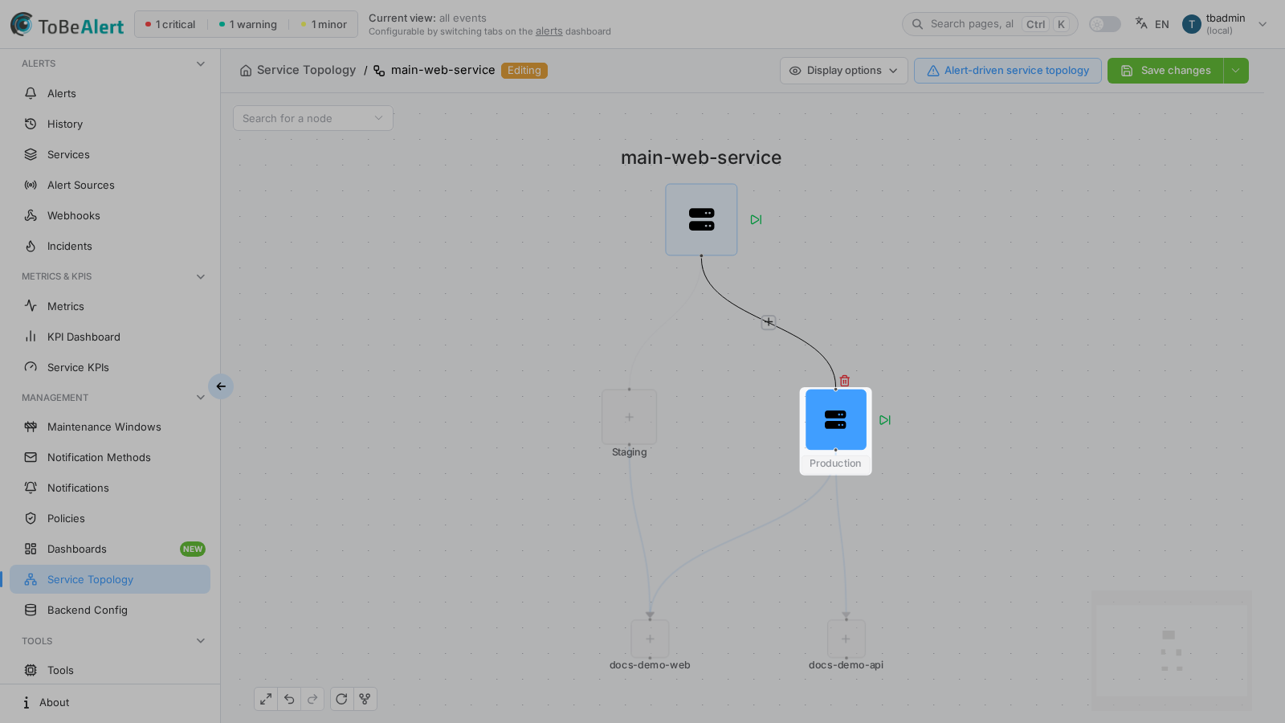Click the home icon in the breadcrumb
The height and width of the screenshot is (723, 1285).
[246, 71]
